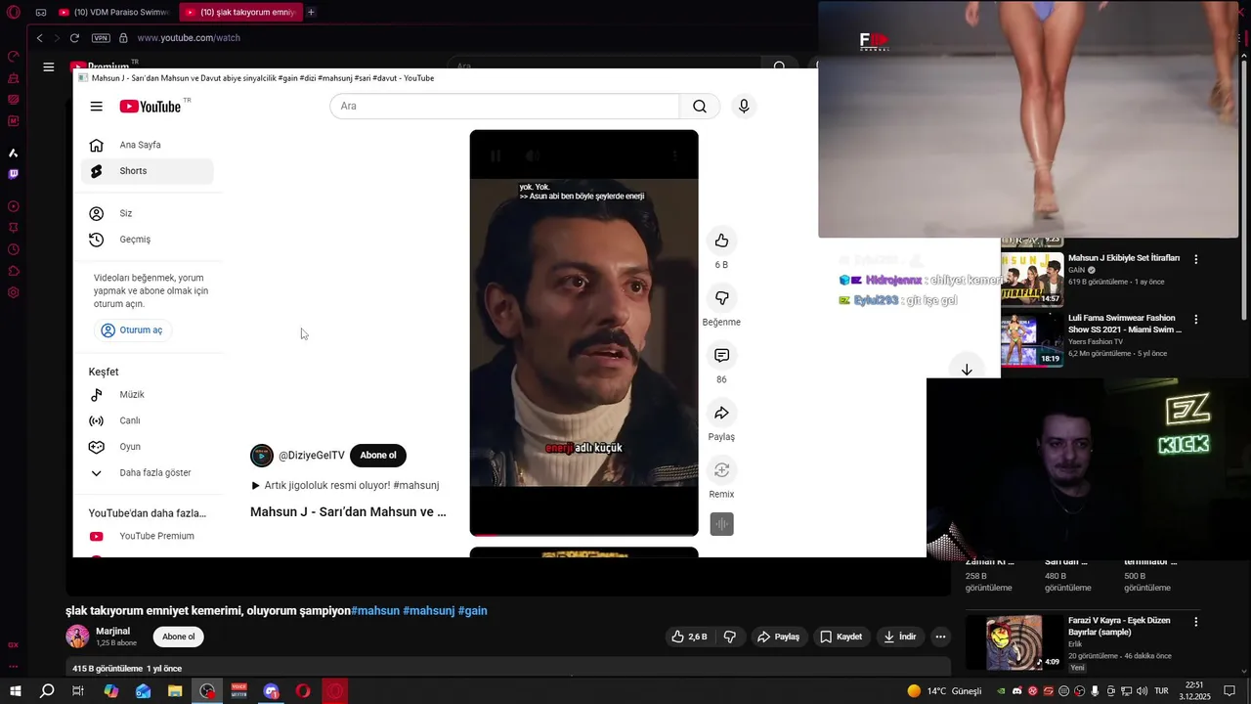
Task: Toggle the Opera VPN badge
Action: 101,38
